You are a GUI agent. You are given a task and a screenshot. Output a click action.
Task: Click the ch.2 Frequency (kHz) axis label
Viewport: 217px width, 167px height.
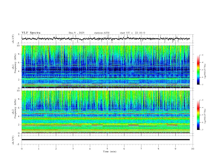click(15, 109)
